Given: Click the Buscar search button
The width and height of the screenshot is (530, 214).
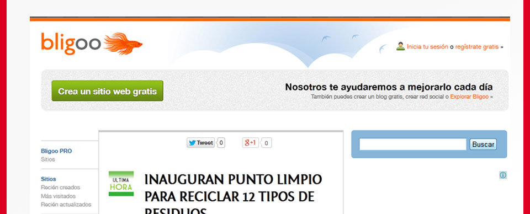Looking at the screenshot, I should 483,145.
